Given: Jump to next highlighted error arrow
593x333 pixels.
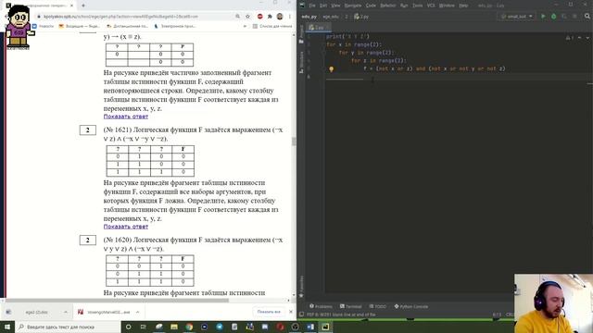Looking at the screenshot, I should pyautogui.click(x=587, y=37).
